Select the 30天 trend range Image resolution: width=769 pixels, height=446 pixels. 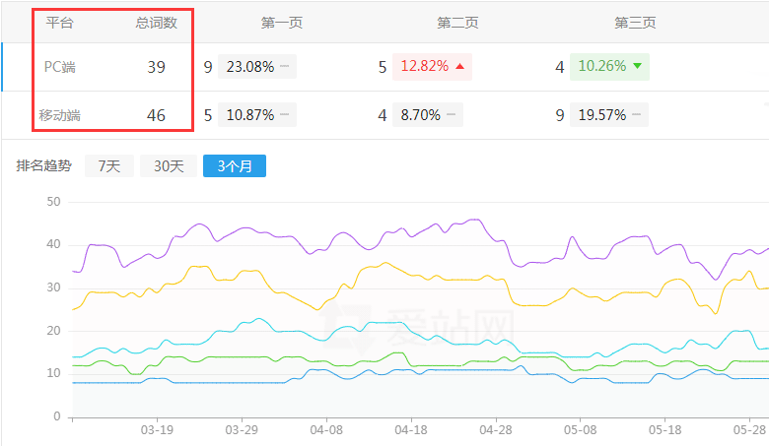click(168, 166)
